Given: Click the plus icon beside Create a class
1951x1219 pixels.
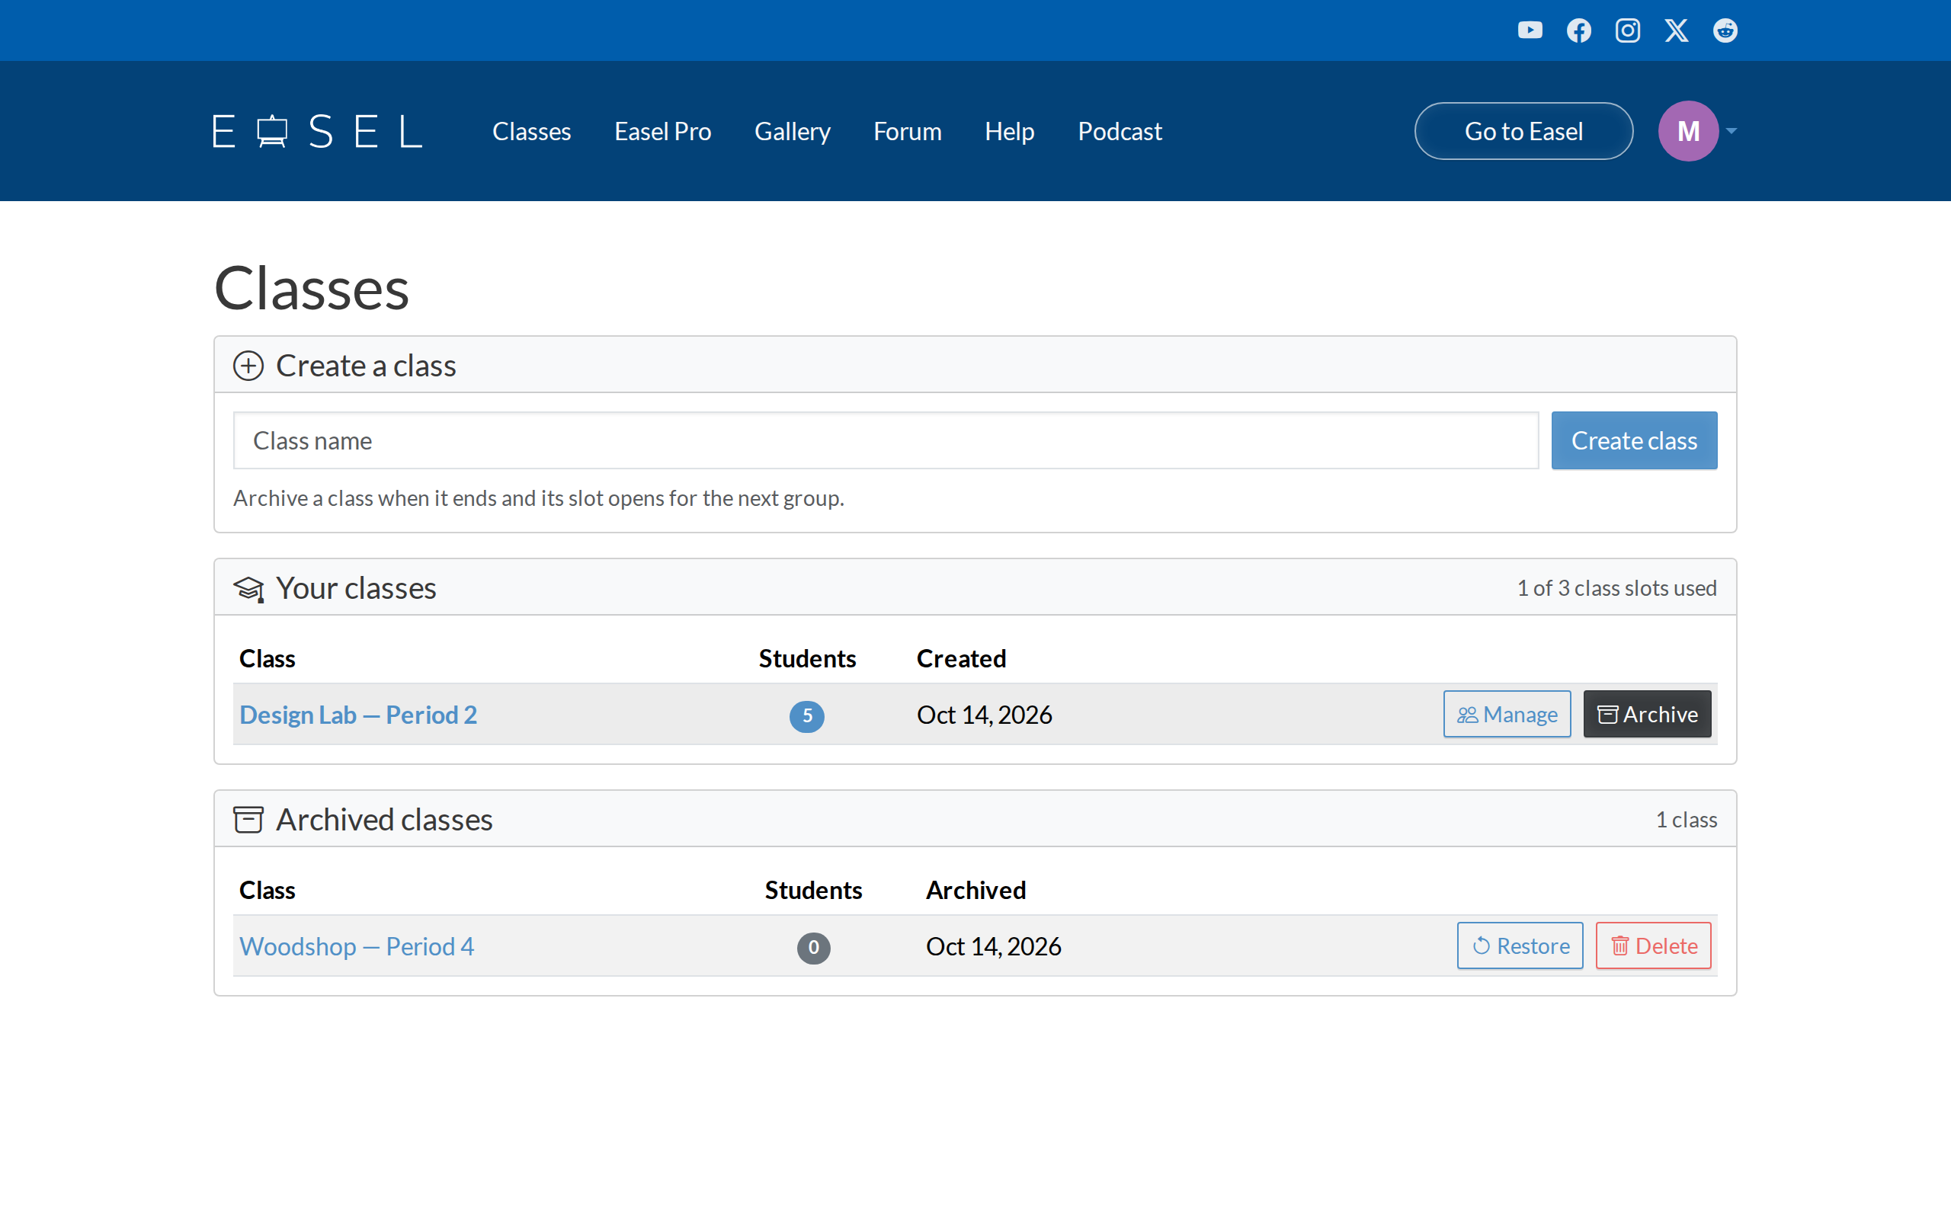Looking at the screenshot, I should (x=248, y=366).
